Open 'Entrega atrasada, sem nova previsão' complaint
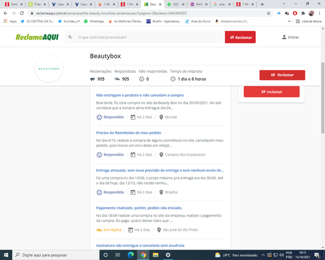This screenshot has height=260, width=325. 160,170
